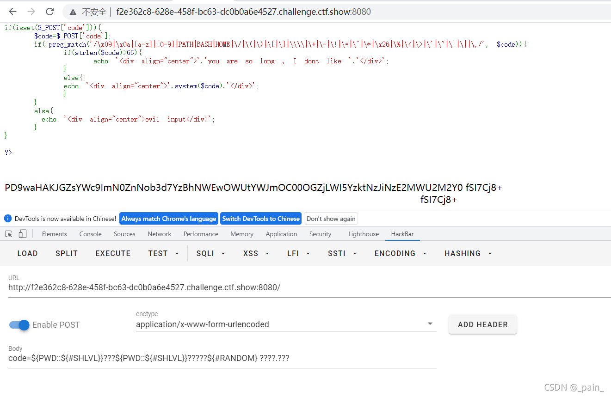
Task: Toggle the Enable POST switch off
Action: tap(19, 325)
